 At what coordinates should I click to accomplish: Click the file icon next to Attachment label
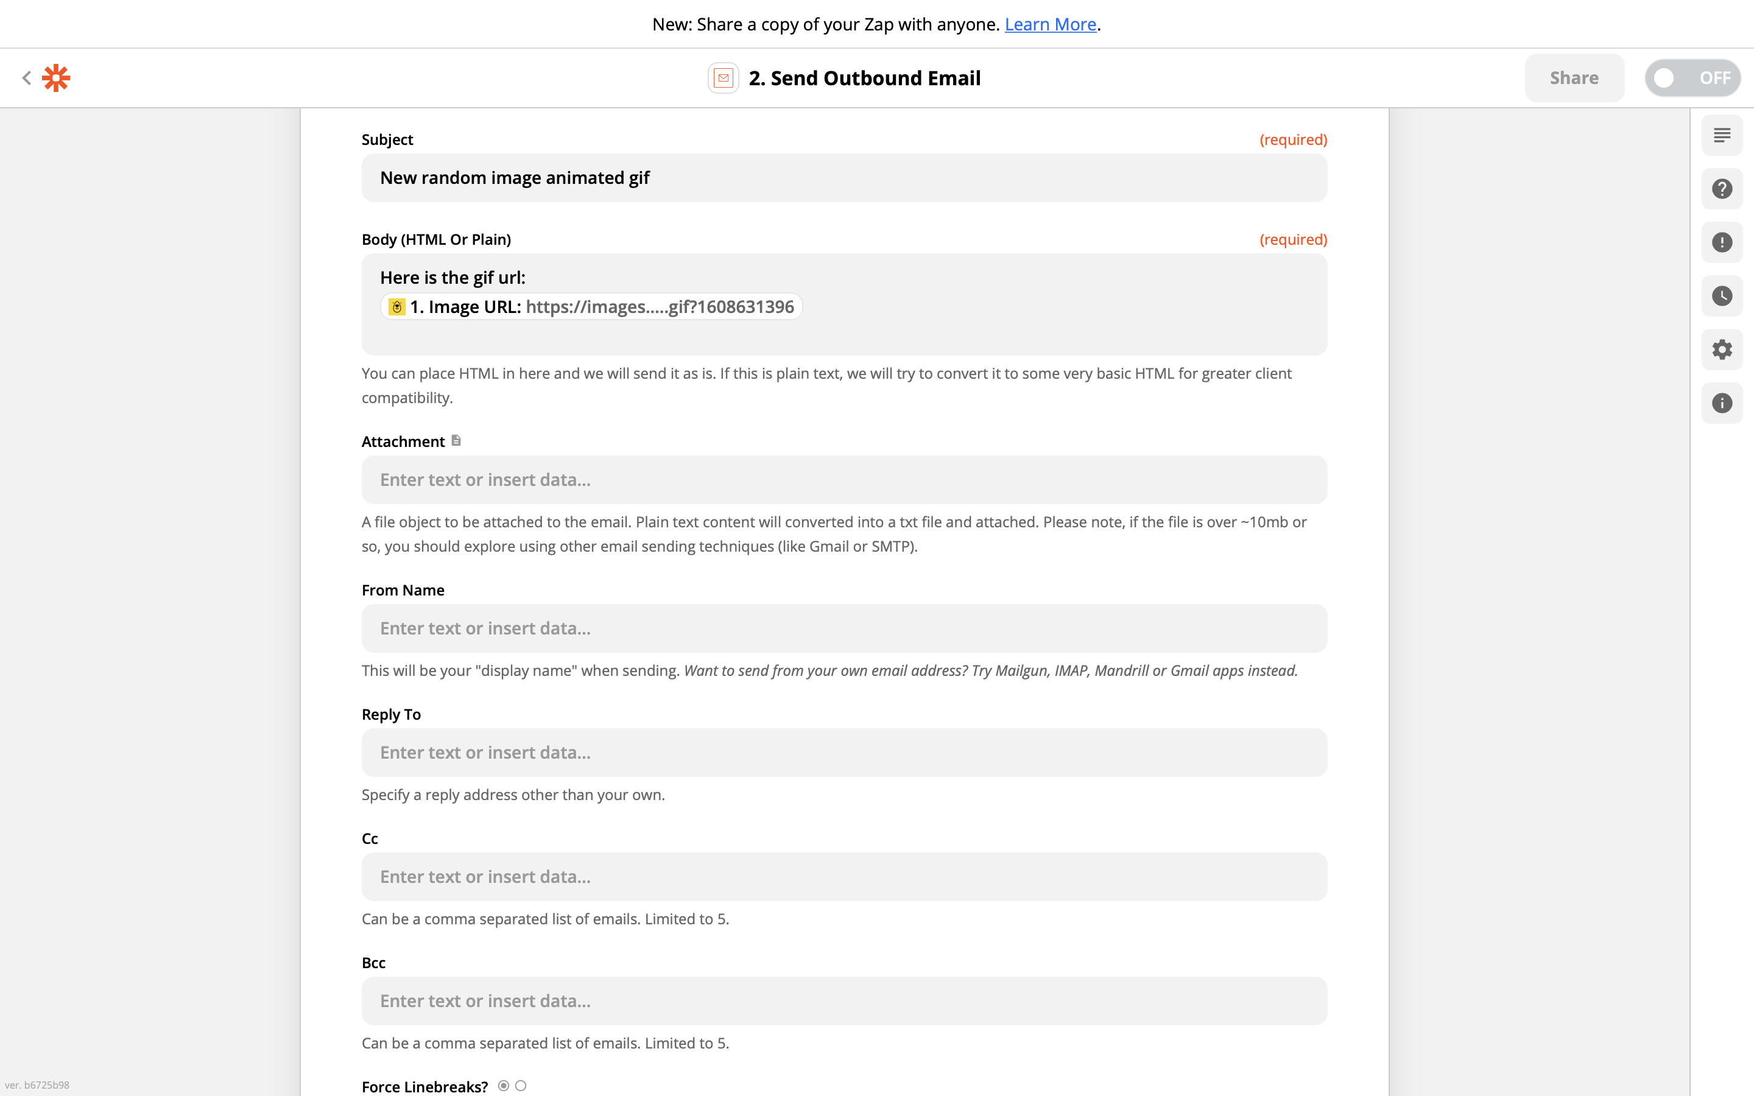click(x=456, y=441)
